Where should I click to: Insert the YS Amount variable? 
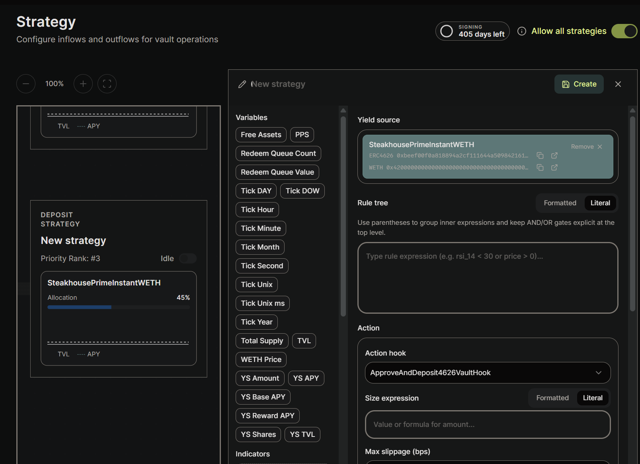point(260,378)
